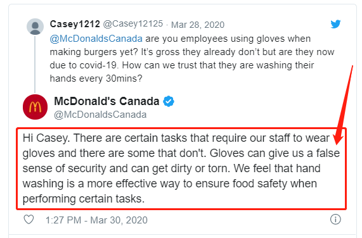Click Casey1212's gray default avatar
The image size is (362, 238).
coord(35,27)
